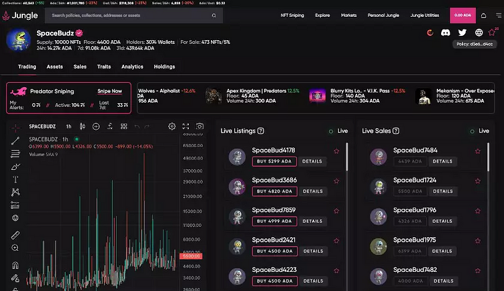The width and height of the screenshot is (504, 291).
Task: Click the SPACEBUDZ chart symbol
Action: tap(42, 127)
